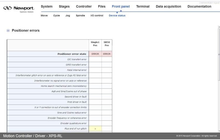Go to the Cycle subtab

coord(56,16)
